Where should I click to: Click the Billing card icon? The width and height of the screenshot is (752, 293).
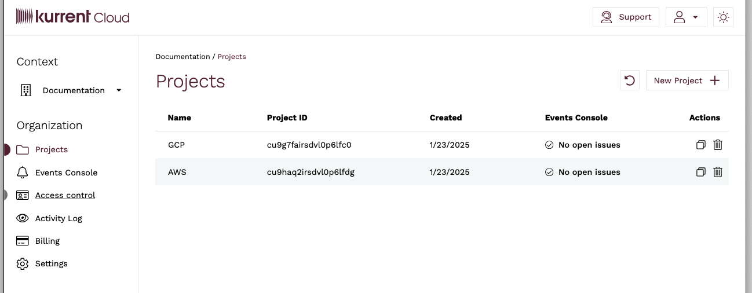click(x=23, y=241)
